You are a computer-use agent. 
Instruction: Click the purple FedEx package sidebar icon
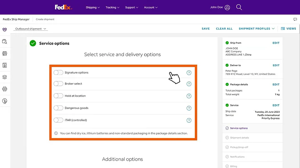pyautogui.click(x=5, y=30)
